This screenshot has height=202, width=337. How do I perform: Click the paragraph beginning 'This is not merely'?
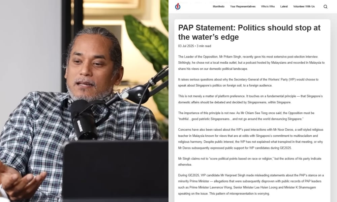click(x=250, y=99)
